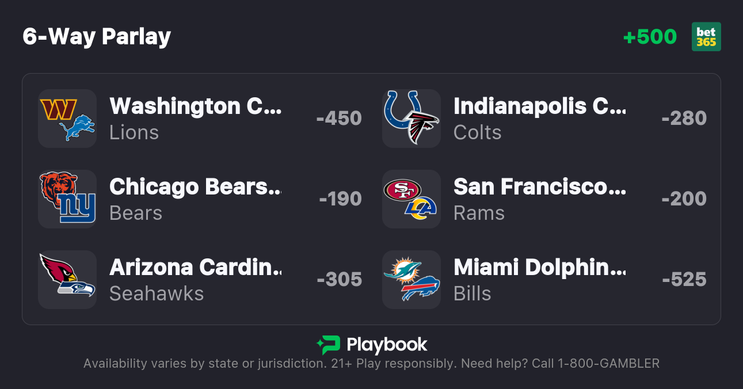743x389 pixels.
Task: Click the Playbook brand name text
Action: click(x=387, y=345)
